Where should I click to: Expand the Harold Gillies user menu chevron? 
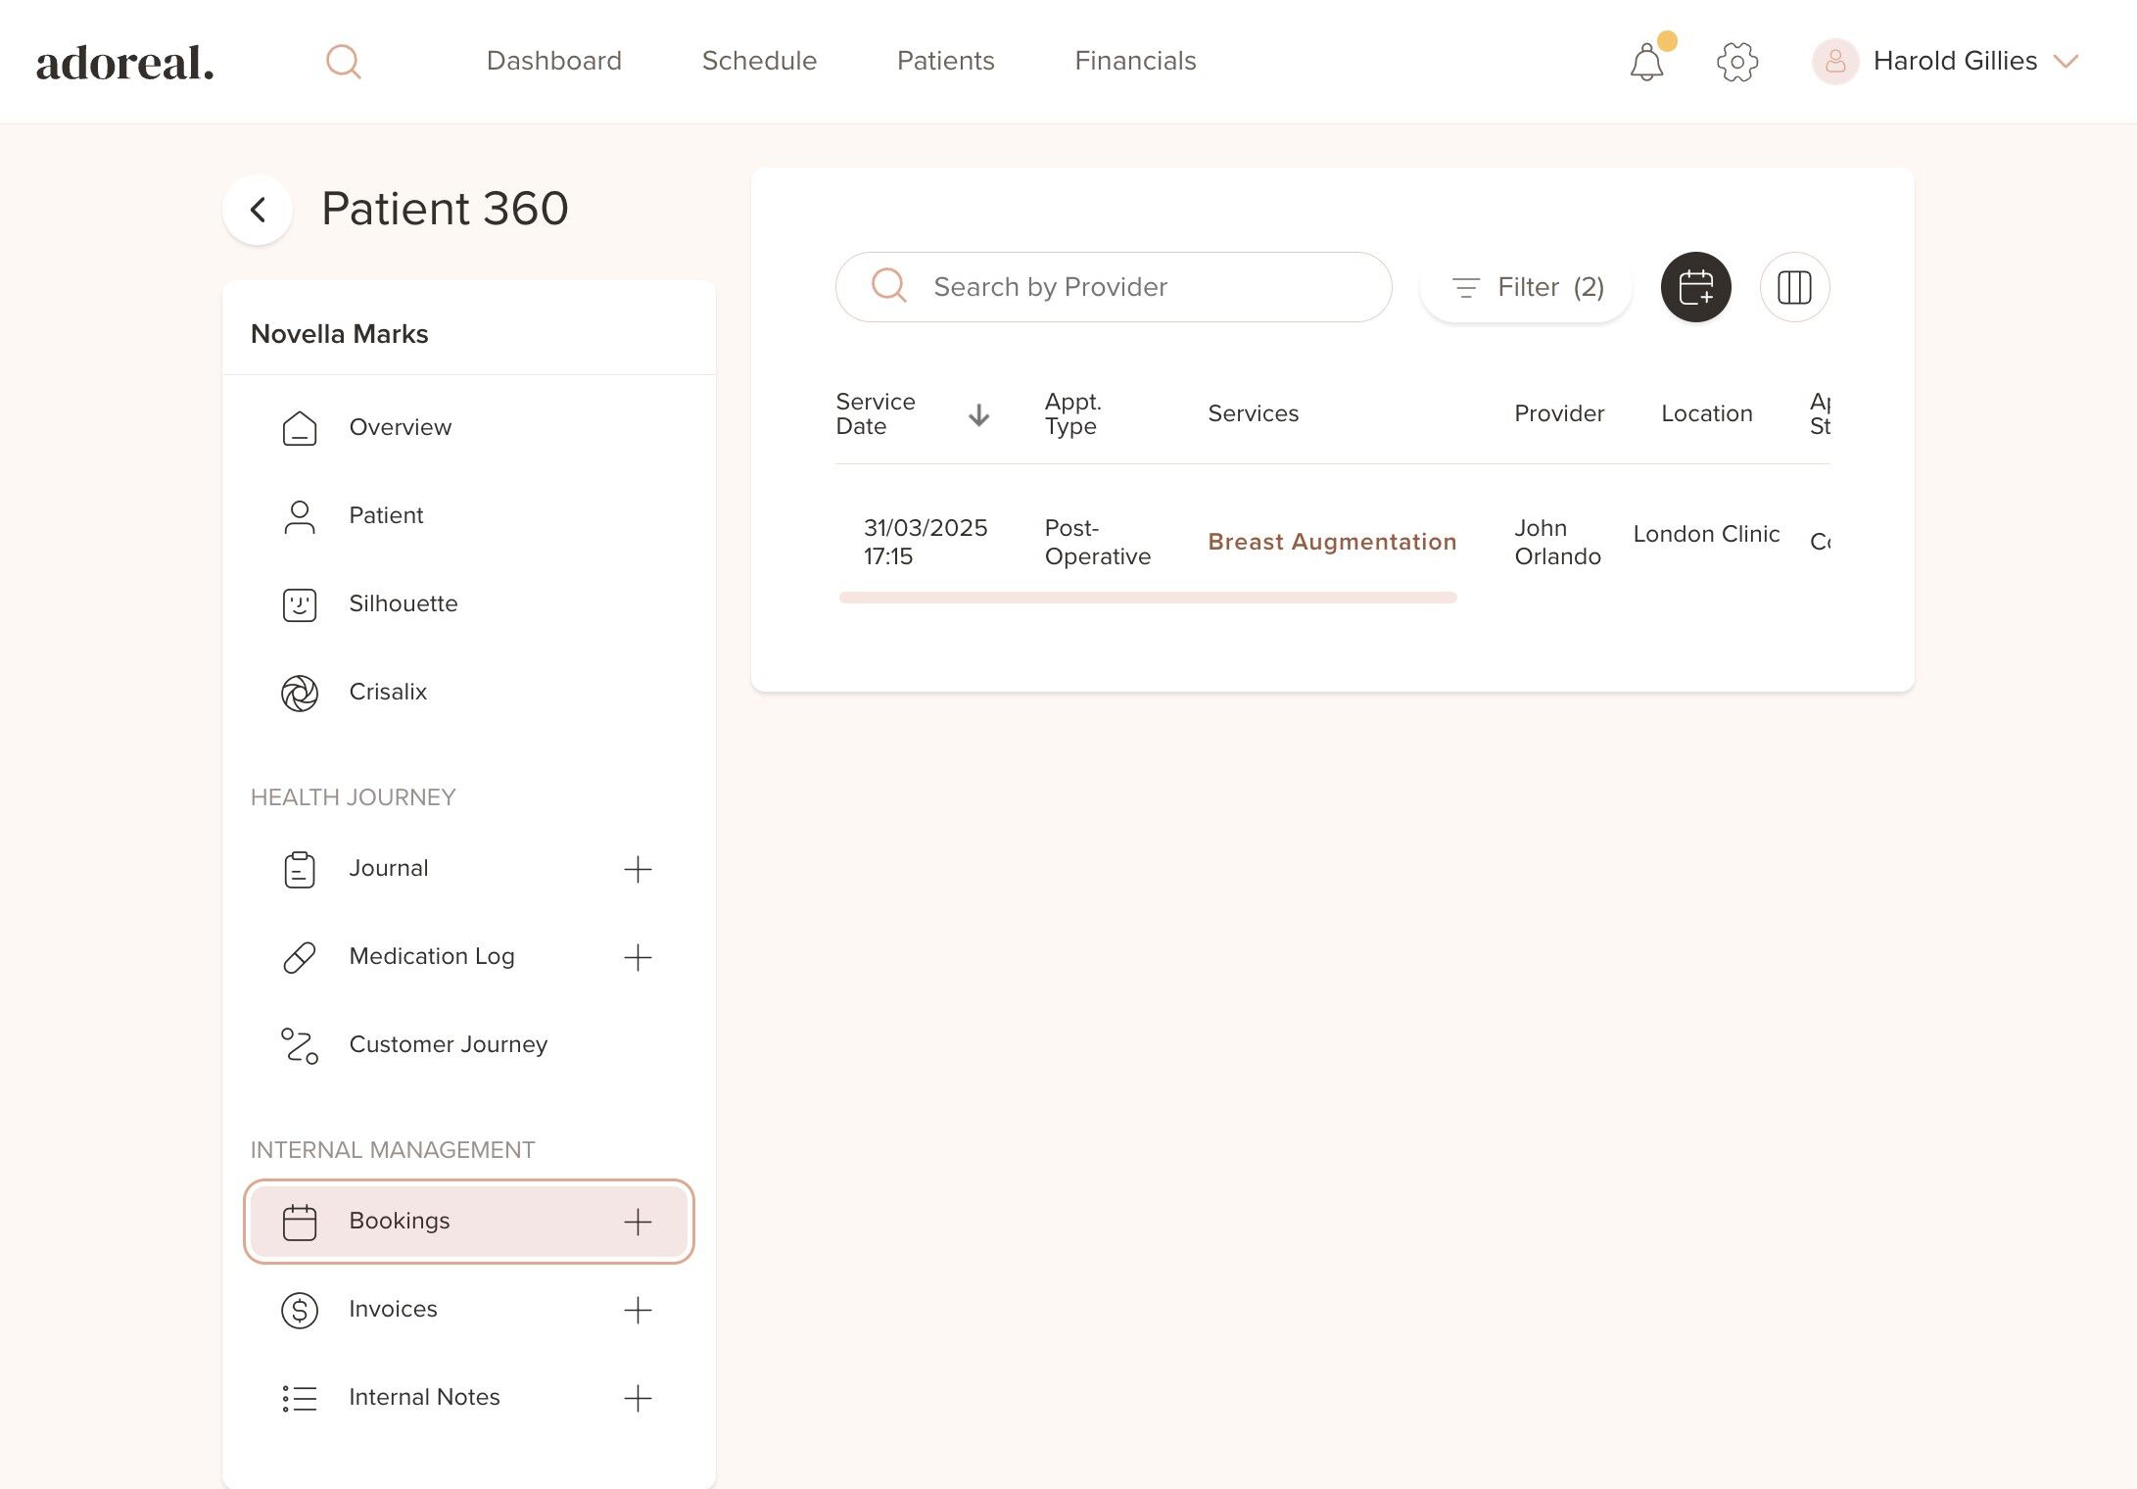coord(2066,62)
